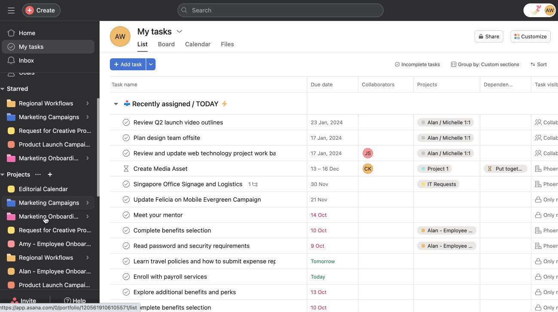Expand Marketing Campaigns chevron under Projects

coord(88,203)
